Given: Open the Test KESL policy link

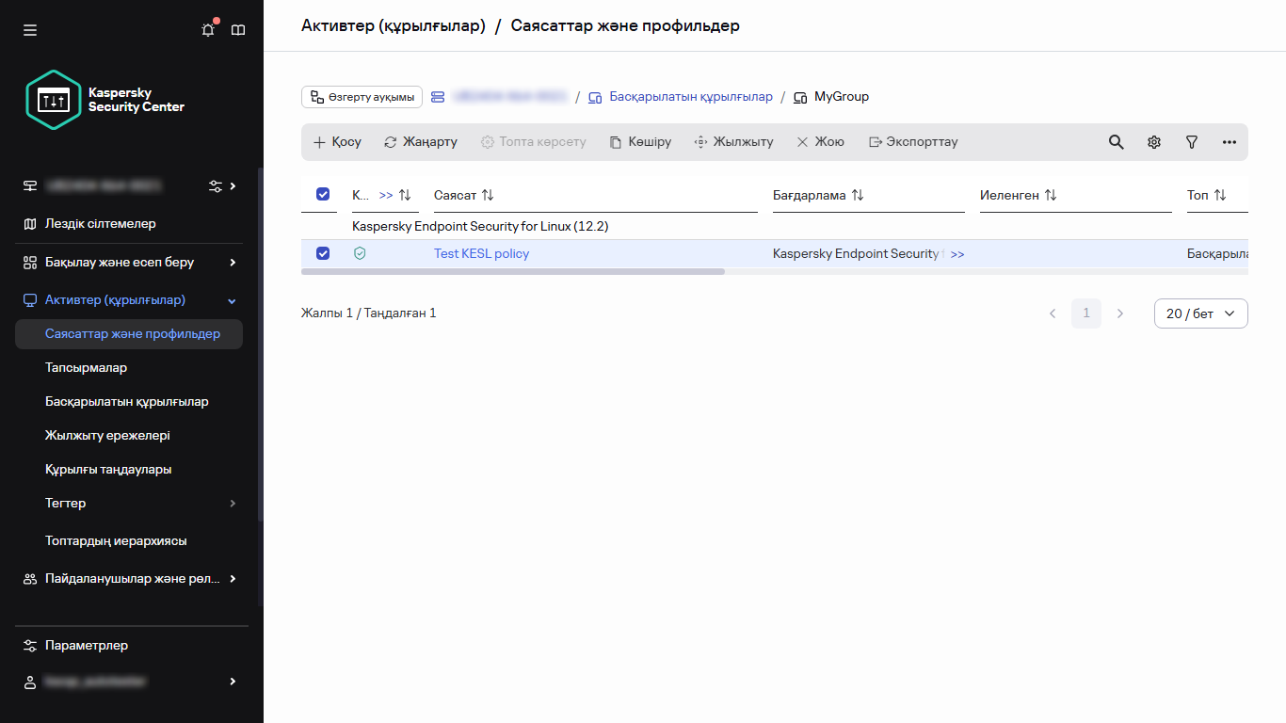Looking at the screenshot, I should click(x=481, y=253).
